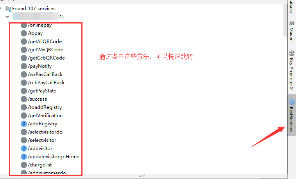
Task: Click the gray icon beside /getVerification
Action: click(23, 116)
